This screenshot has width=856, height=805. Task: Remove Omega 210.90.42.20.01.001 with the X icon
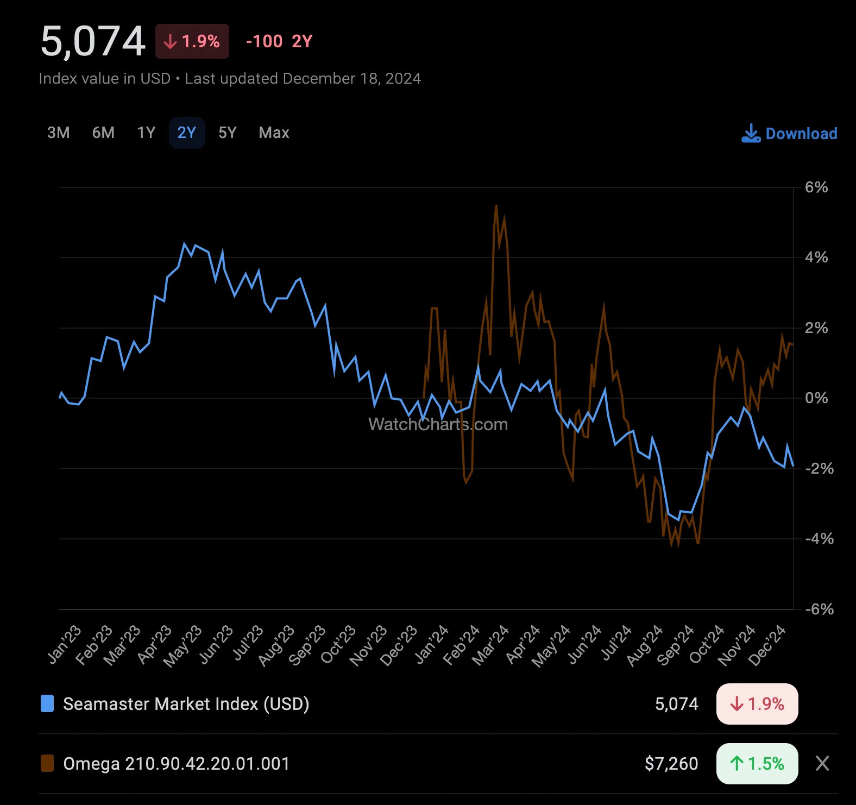point(822,763)
